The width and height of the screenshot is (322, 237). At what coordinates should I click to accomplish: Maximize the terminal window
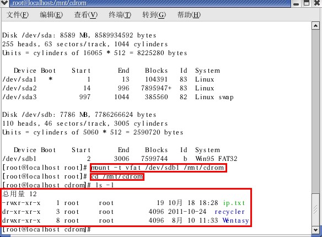(307, 3)
